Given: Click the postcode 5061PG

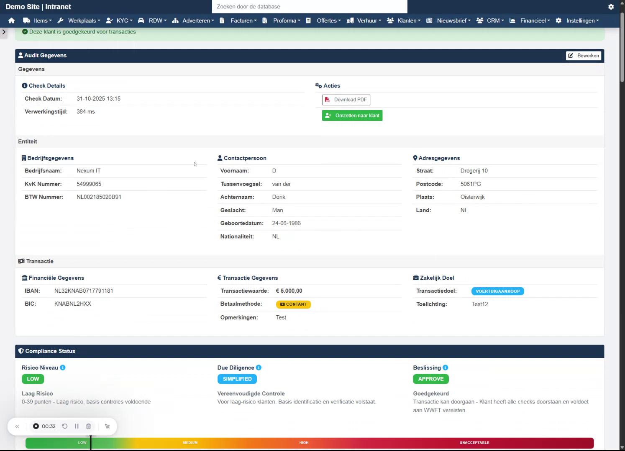Looking at the screenshot, I should click(471, 184).
